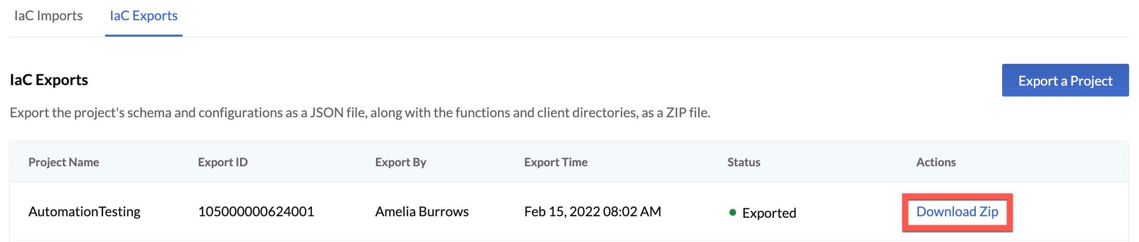Click the Export a Project button
The image size is (1139, 242).
(x=1065, y=80)
